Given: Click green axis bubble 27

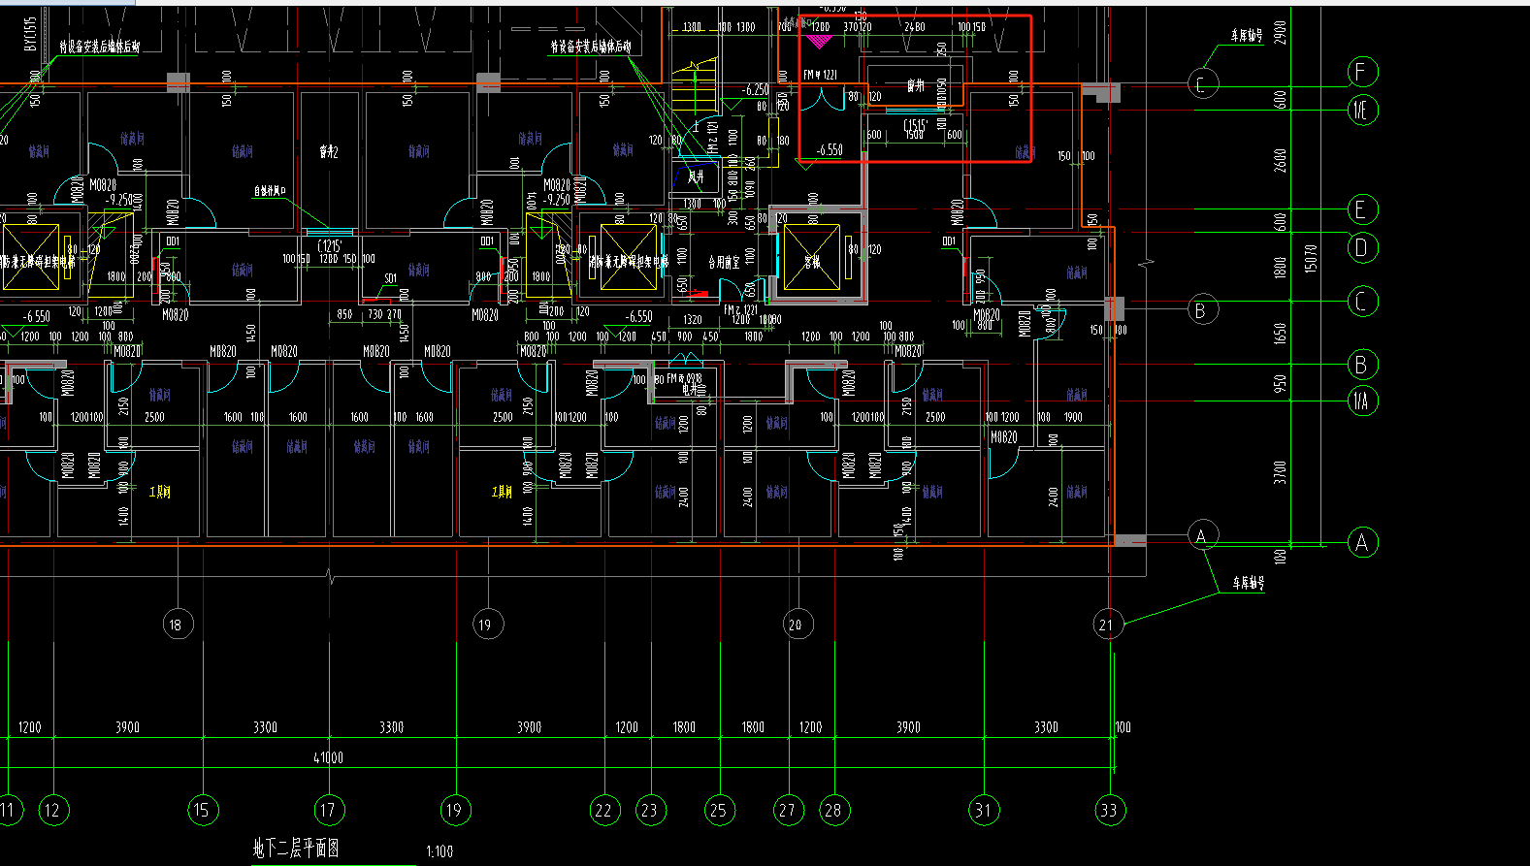Looking at the screenshot, I should pyautogui.click(x=787, y=810).
